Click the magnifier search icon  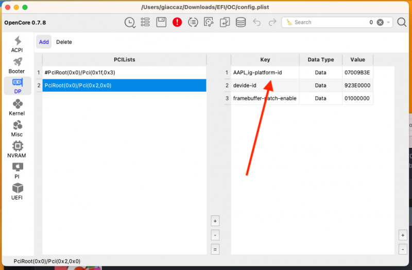[402, 22]
